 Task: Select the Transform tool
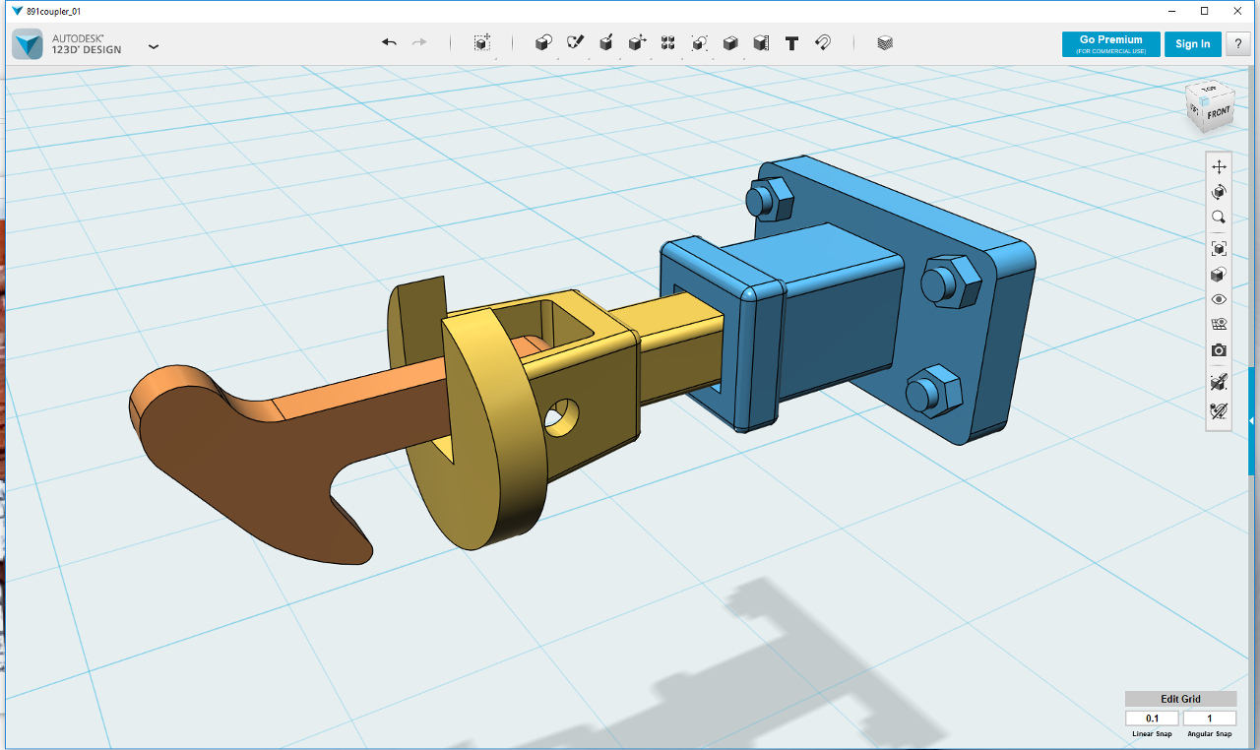481,43
